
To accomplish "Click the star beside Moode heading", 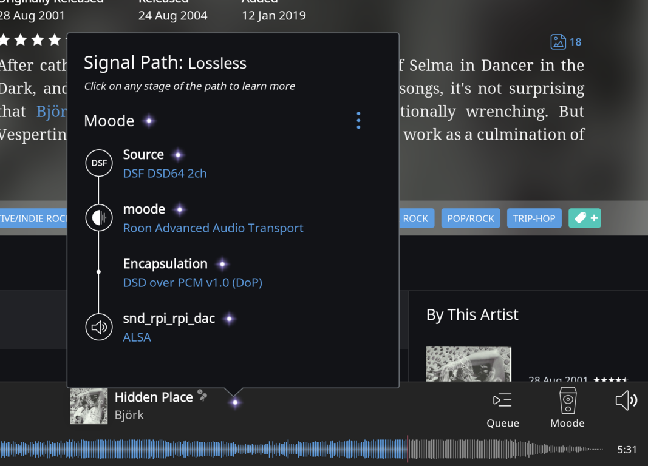I will click(149, 121).
